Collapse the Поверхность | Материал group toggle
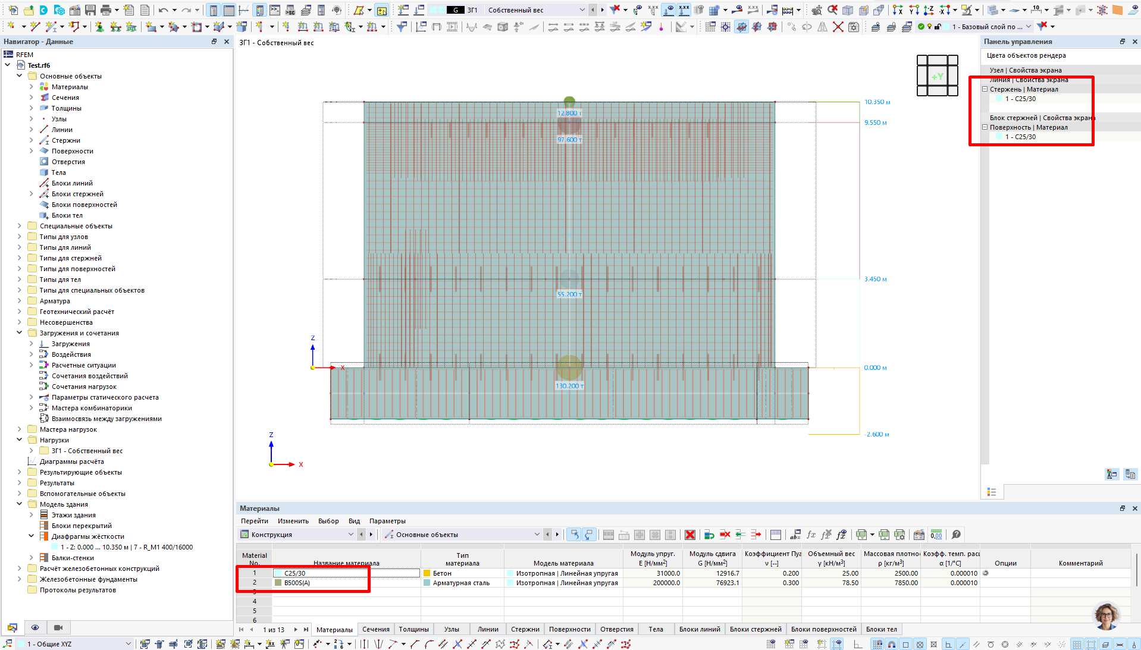 [x=985, y=127]
